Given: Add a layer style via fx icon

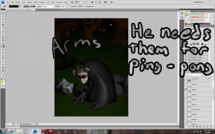Looking at the screenshot, I should tap(193, 127).
